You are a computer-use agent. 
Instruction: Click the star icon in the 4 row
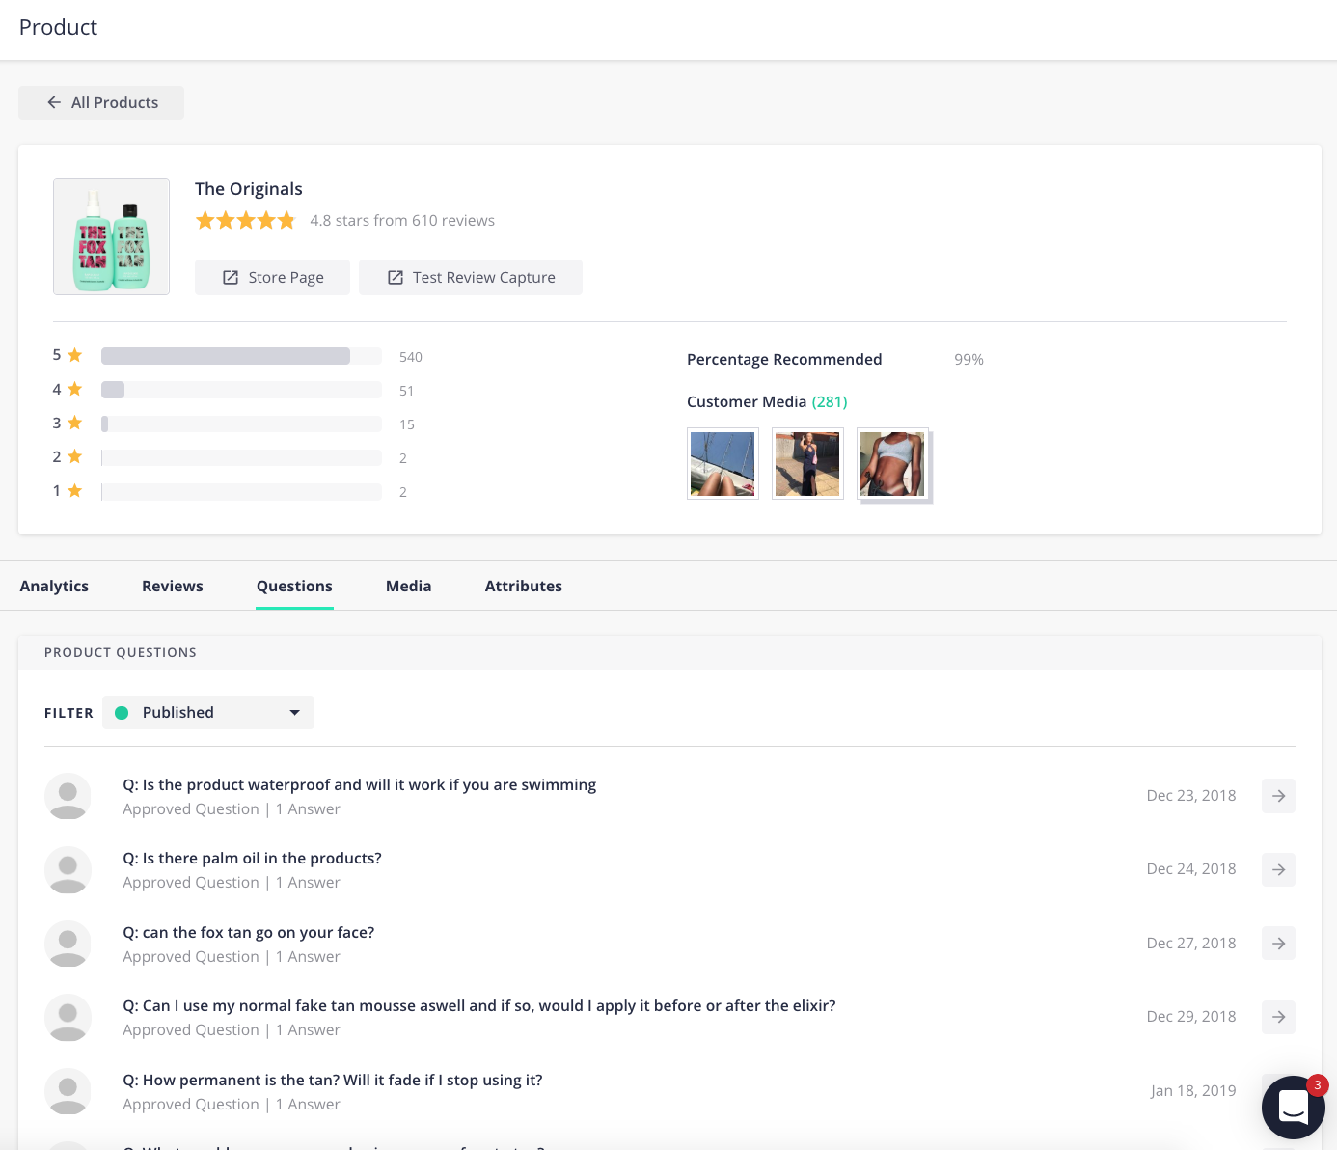[x=74, y=389]
